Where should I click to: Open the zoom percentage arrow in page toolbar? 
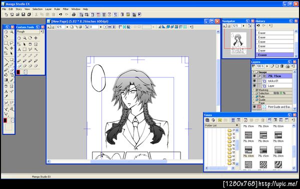click(67, 27)
